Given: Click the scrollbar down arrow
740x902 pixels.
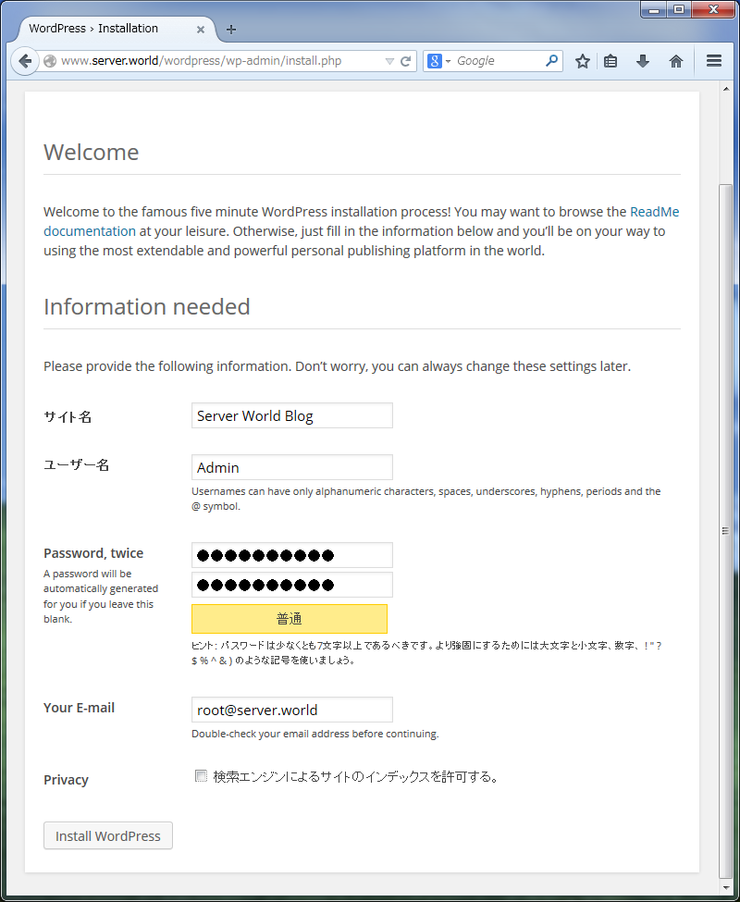Looking at the screenshot, I should tap(725, 886).
